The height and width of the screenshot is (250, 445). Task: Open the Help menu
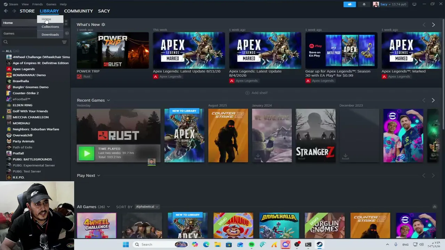[x=63, y=4]
